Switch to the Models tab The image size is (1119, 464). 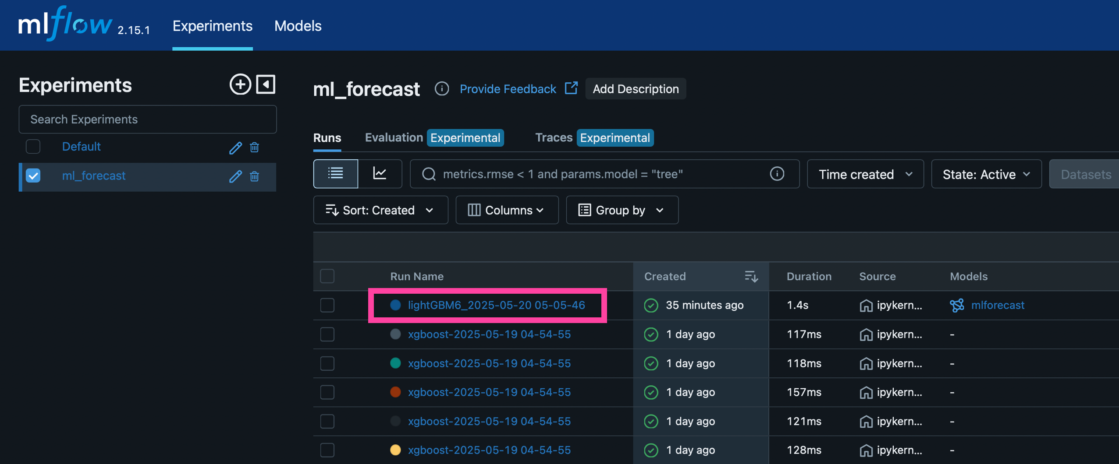298,25
